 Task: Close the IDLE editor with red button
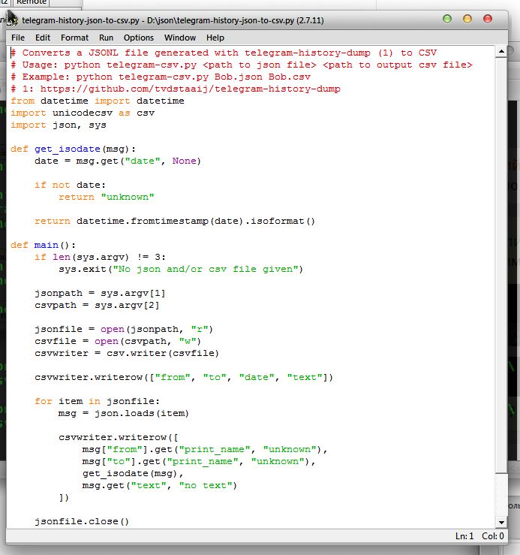tap(488, 19)
